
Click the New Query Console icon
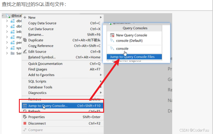(x=112, y=35)
